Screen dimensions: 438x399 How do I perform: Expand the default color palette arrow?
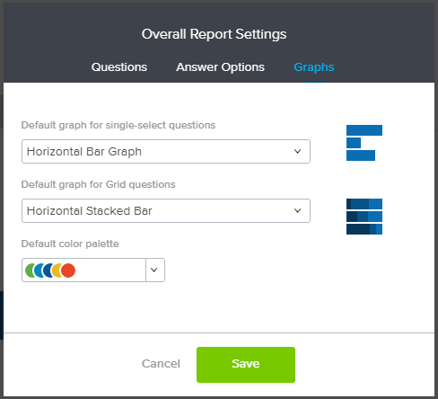155,270
